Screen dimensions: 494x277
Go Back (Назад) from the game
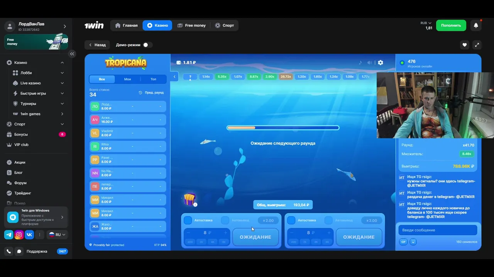pyautogui.click(x=97, y=45)
